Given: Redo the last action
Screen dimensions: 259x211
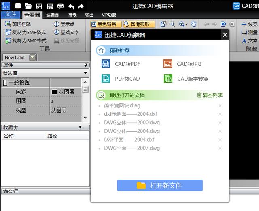Looking at the screenshot, I should coord(81,6).
